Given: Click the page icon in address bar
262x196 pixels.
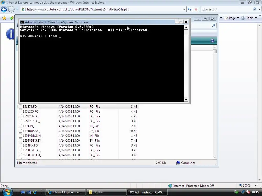Looking at the screenshot, I should 24,9.
